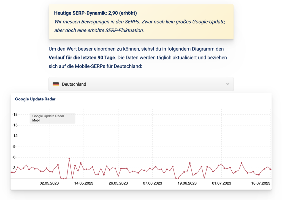Select the 14.05.2023 date label

click(84, 183)
